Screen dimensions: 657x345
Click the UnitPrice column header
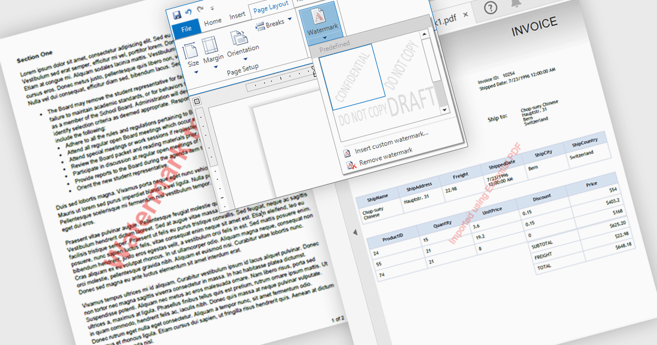click(492, 211)
